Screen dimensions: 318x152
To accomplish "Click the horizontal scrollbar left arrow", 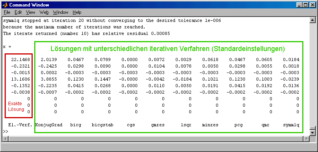I will click(5, 139).
